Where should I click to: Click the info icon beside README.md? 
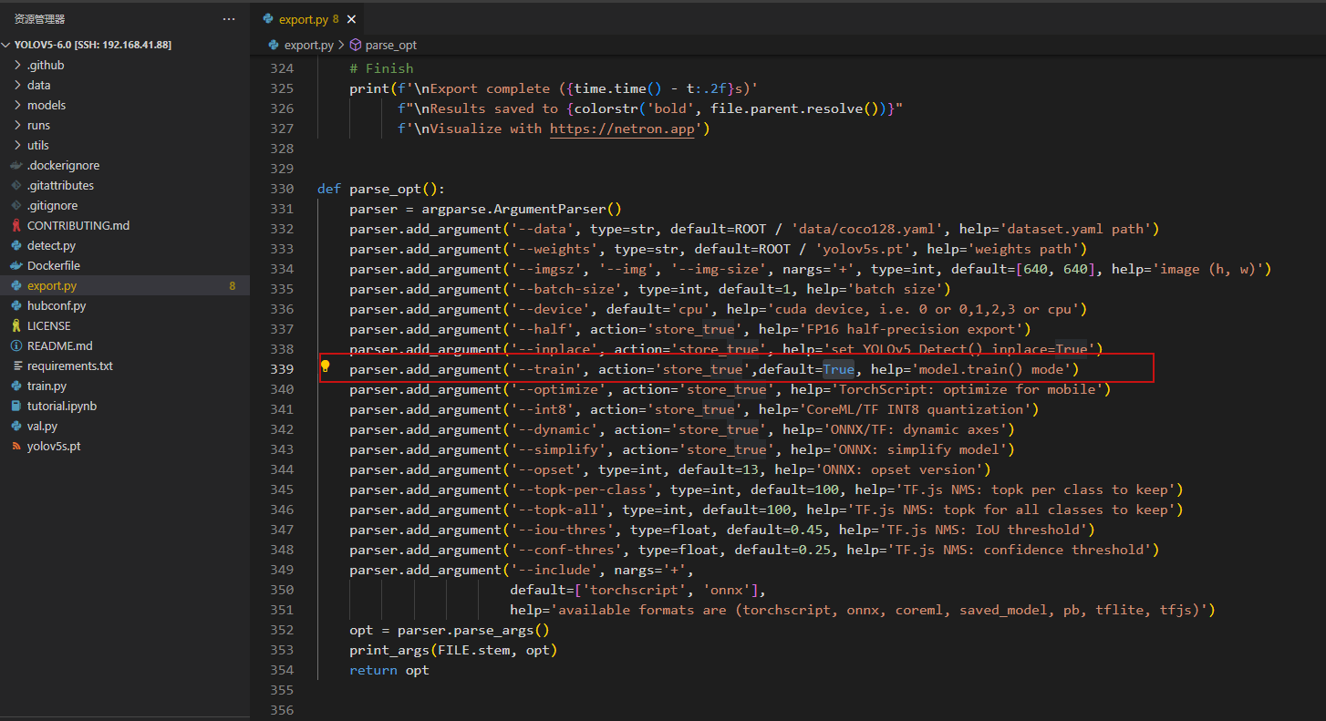16,345
